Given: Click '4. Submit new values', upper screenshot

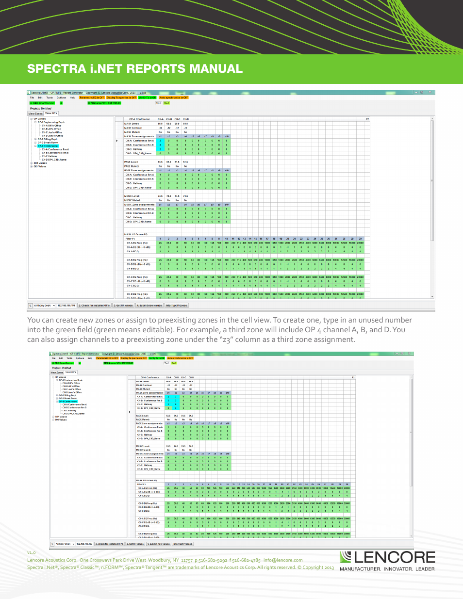Looking at the screenshot, I should (149, 306).
